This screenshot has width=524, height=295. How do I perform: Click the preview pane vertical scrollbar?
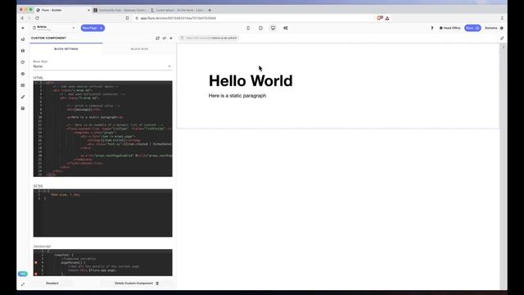point(504,166)
